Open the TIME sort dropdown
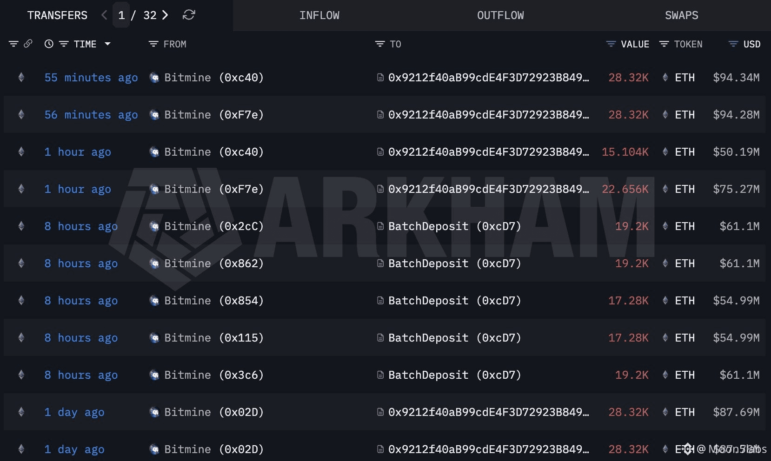 tap(108, 44)
